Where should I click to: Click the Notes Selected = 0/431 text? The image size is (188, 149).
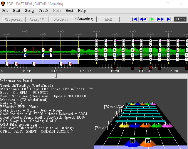[x=67, y=114]
